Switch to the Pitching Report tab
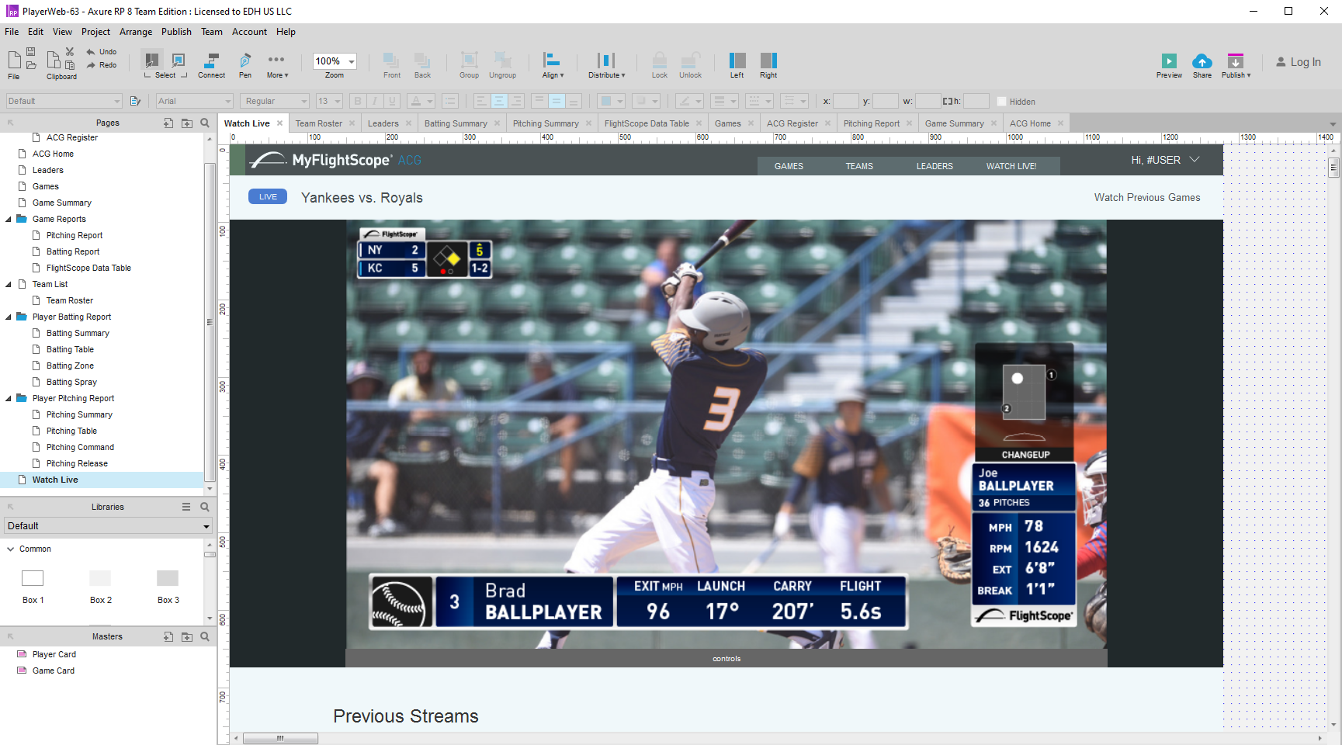 [x=871, y=123]
